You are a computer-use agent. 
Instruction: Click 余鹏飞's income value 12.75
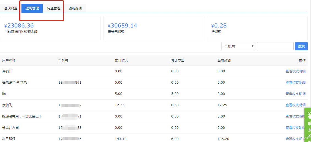click(x=120, y=105)
